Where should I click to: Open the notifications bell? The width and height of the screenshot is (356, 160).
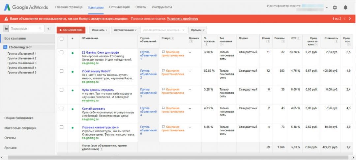345,8
